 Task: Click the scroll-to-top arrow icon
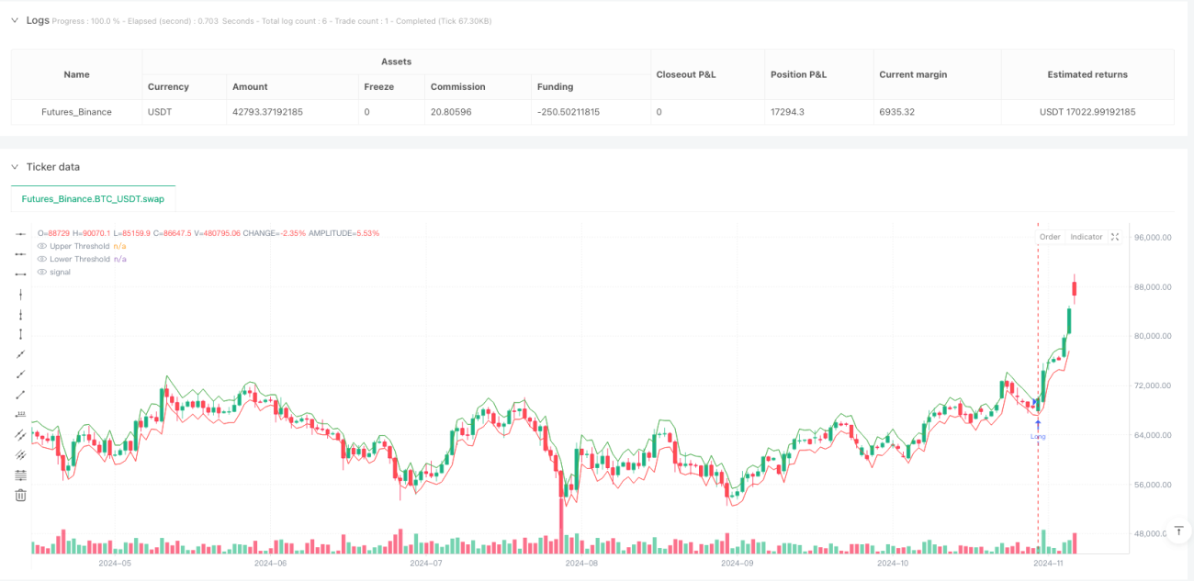coord(1178,531)
